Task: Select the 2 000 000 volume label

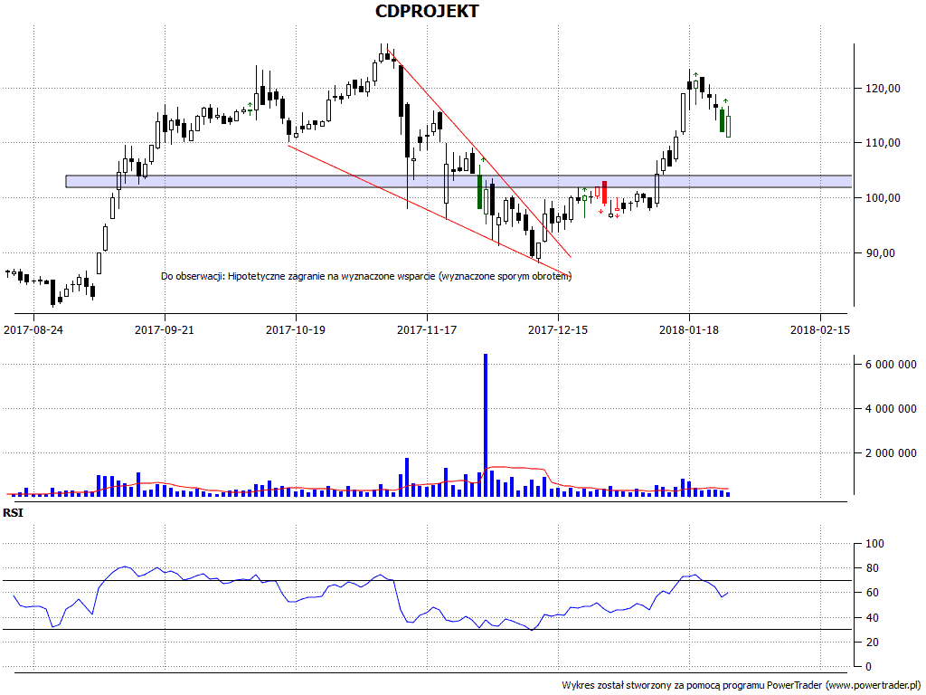Action: [891, 453]
